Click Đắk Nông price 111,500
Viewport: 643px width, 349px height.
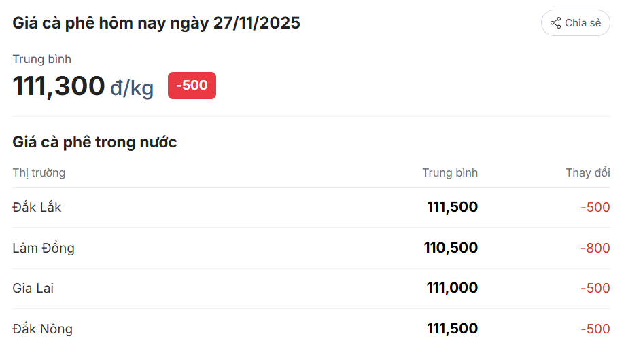(452, 329)
